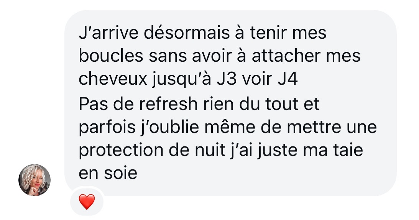Click the word "parfois" in the message

point(107,128)
